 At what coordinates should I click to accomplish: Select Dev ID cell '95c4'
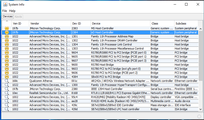(x=81, y=97)
